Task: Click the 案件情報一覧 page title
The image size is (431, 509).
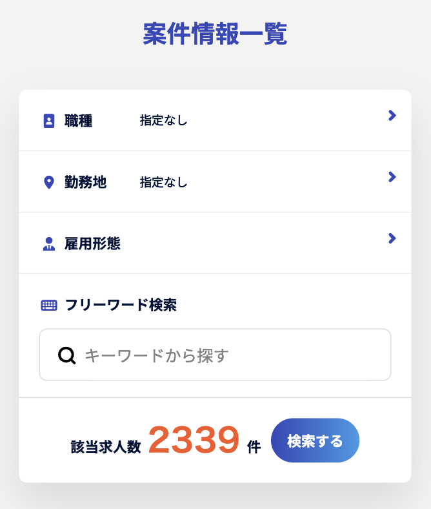Action: pos(215,34)
